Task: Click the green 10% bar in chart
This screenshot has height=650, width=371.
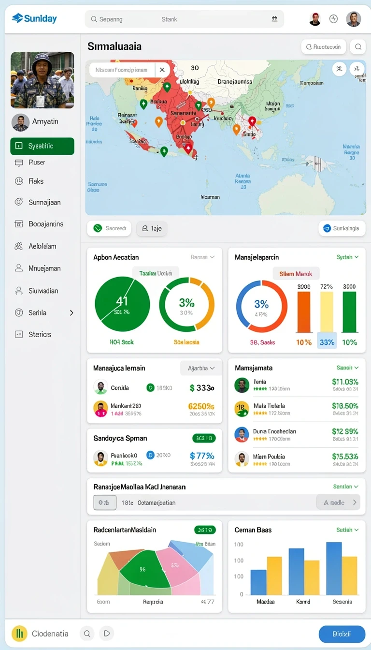Action: [349, 312]
